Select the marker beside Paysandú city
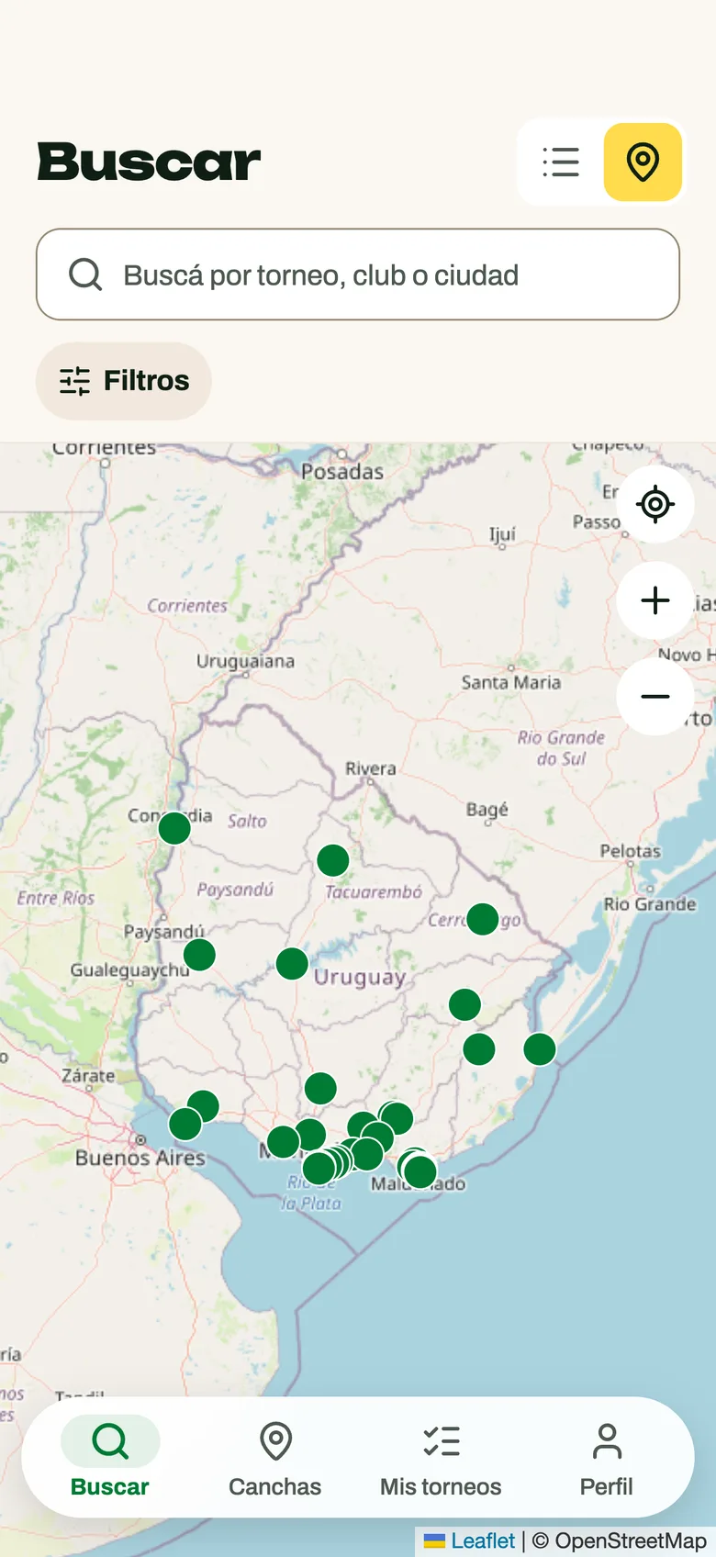Viewport: 716px width, 1557px height. click(199, 955)
